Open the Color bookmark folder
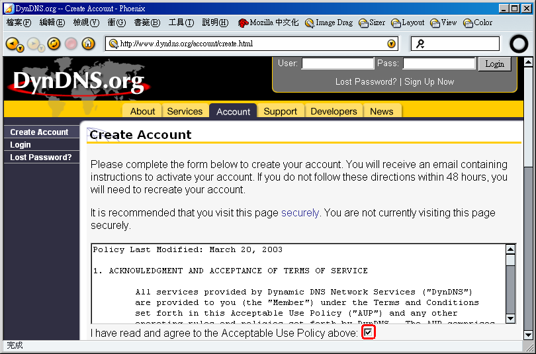This screenshot has height=354, width=536. (478, 23)
